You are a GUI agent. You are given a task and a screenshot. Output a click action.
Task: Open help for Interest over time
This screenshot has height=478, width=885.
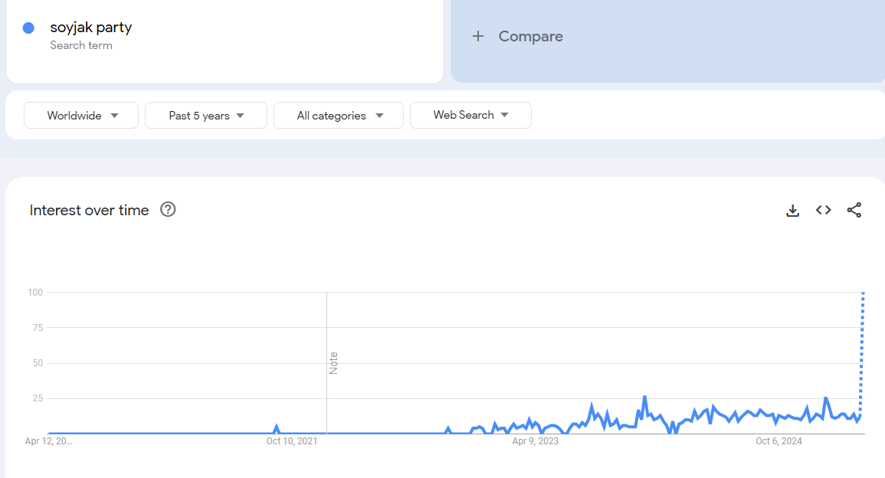pos(168,210)
